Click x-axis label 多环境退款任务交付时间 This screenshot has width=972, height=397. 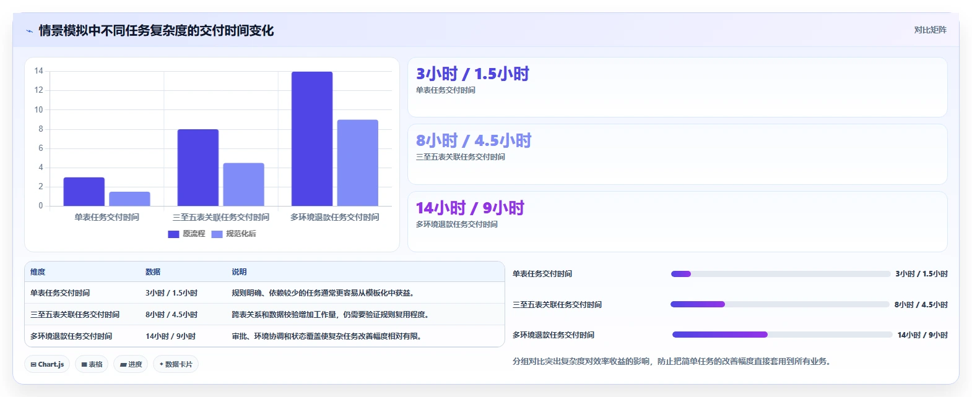[x=334, y=218]
